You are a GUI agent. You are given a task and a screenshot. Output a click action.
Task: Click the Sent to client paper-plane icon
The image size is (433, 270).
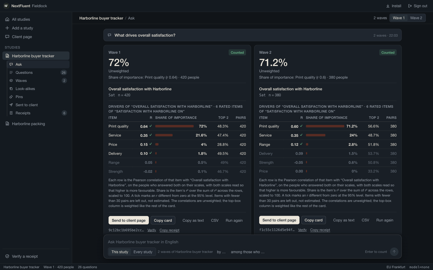click(x=11, y=105)
